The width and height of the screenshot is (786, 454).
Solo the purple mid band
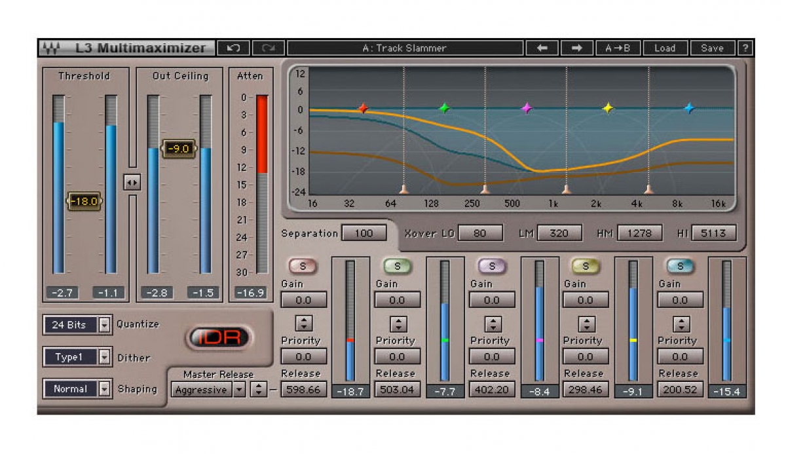tap(491, 266)
